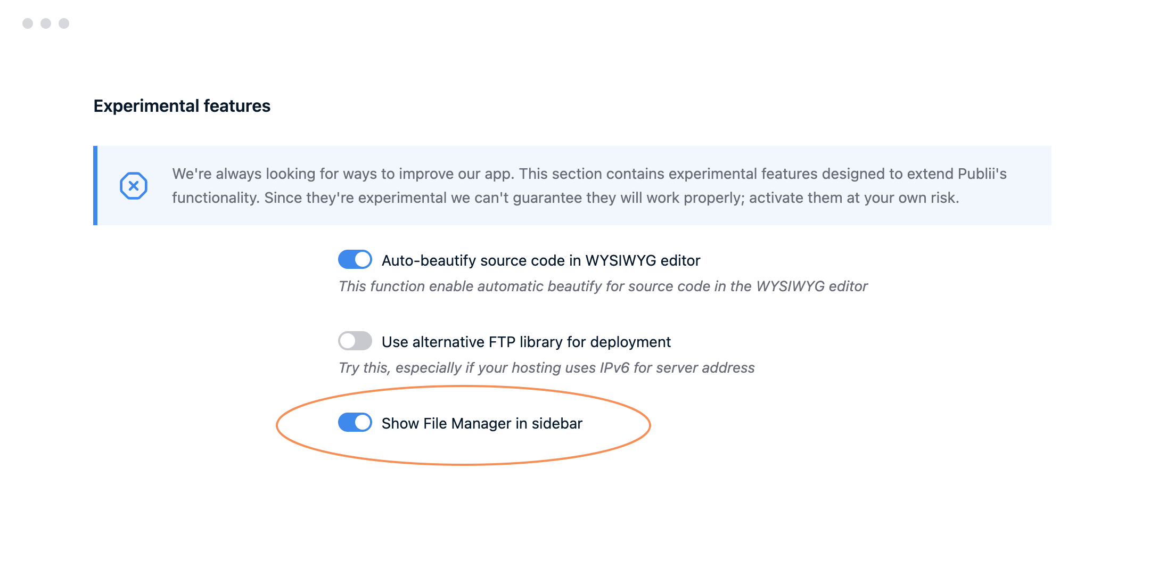Click the "Experimental features" heading
Screen dimensions: 1150x567
tap(182, 106)
